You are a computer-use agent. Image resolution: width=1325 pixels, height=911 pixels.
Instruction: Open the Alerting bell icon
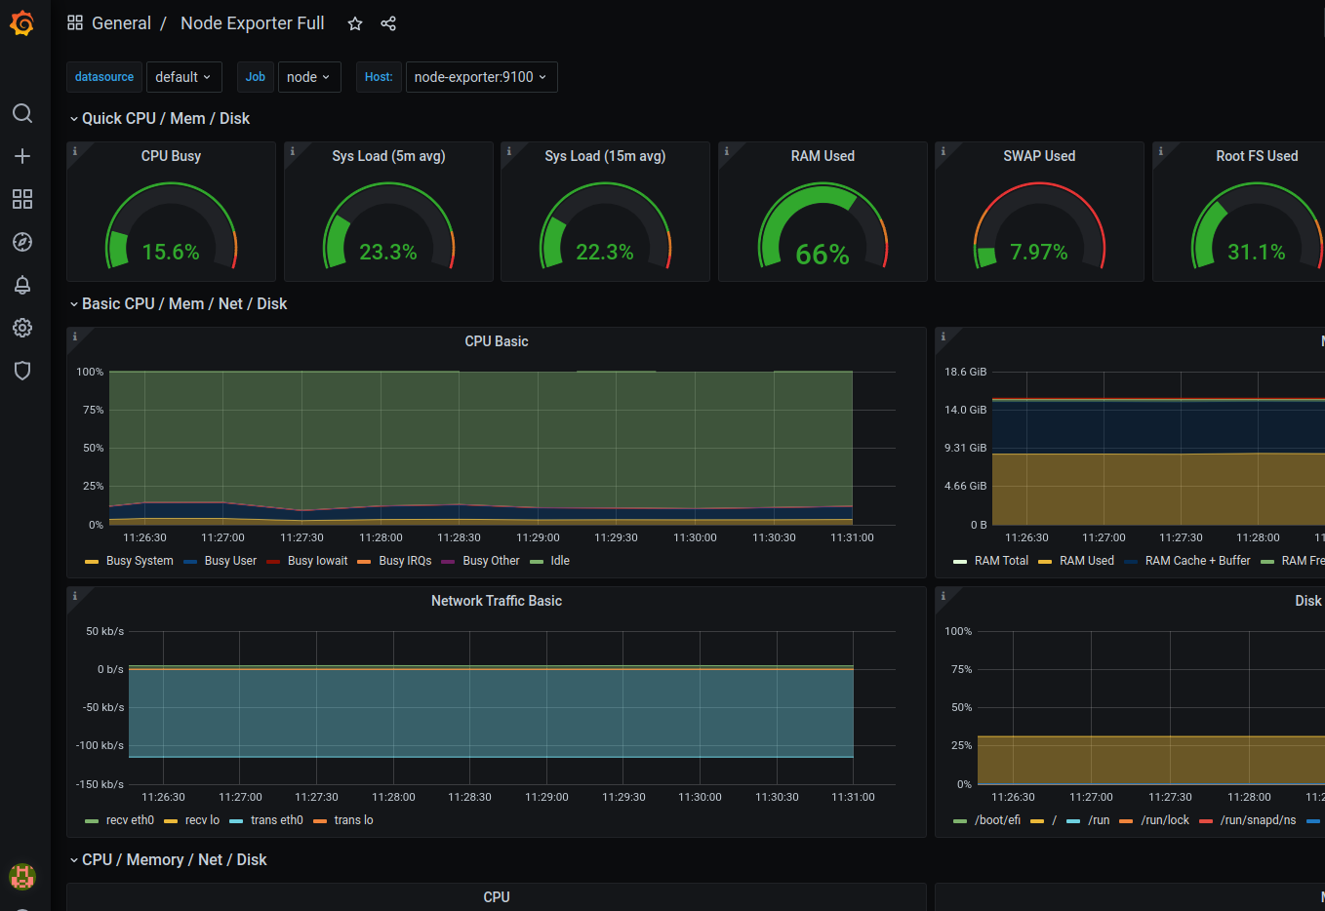[x=22, y=285]
